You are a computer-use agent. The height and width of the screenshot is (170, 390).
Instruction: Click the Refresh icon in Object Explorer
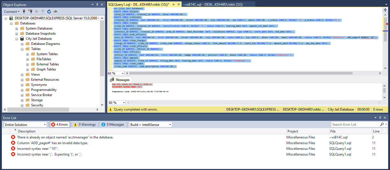point(49,11)
